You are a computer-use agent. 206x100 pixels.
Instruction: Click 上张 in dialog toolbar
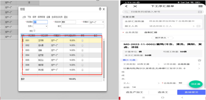[x=24, y=17]
